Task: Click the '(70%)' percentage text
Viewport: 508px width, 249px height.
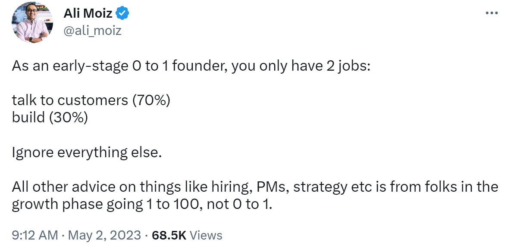Action: pos(151,100)
